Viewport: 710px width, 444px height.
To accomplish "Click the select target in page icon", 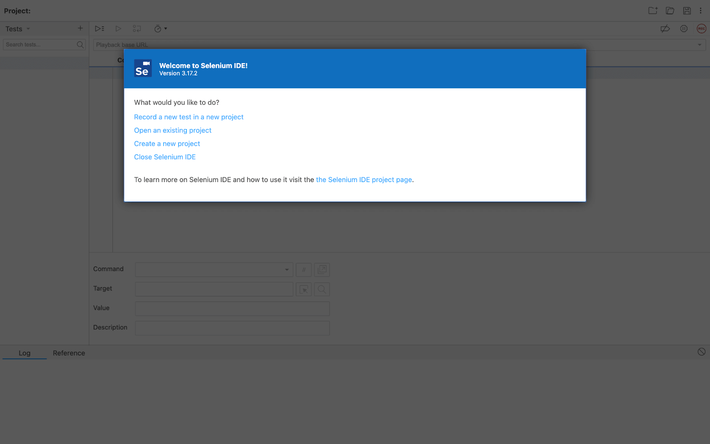I will 304,289.
